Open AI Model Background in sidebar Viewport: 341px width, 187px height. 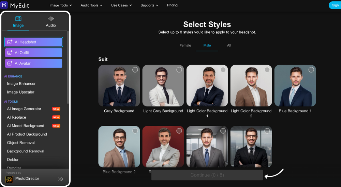pos(26,126)
